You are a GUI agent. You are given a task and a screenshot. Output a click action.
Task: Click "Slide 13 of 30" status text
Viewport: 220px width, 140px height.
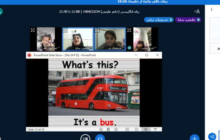[36, 129]
